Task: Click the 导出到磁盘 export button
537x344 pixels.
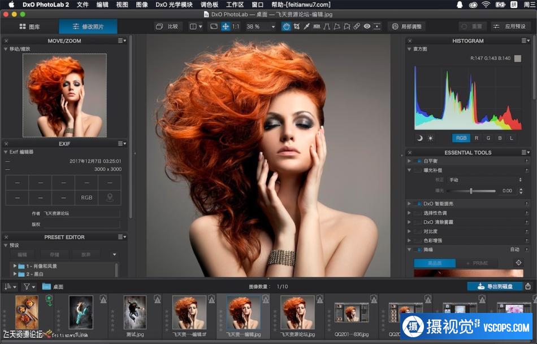Action: tap(495, 286)
